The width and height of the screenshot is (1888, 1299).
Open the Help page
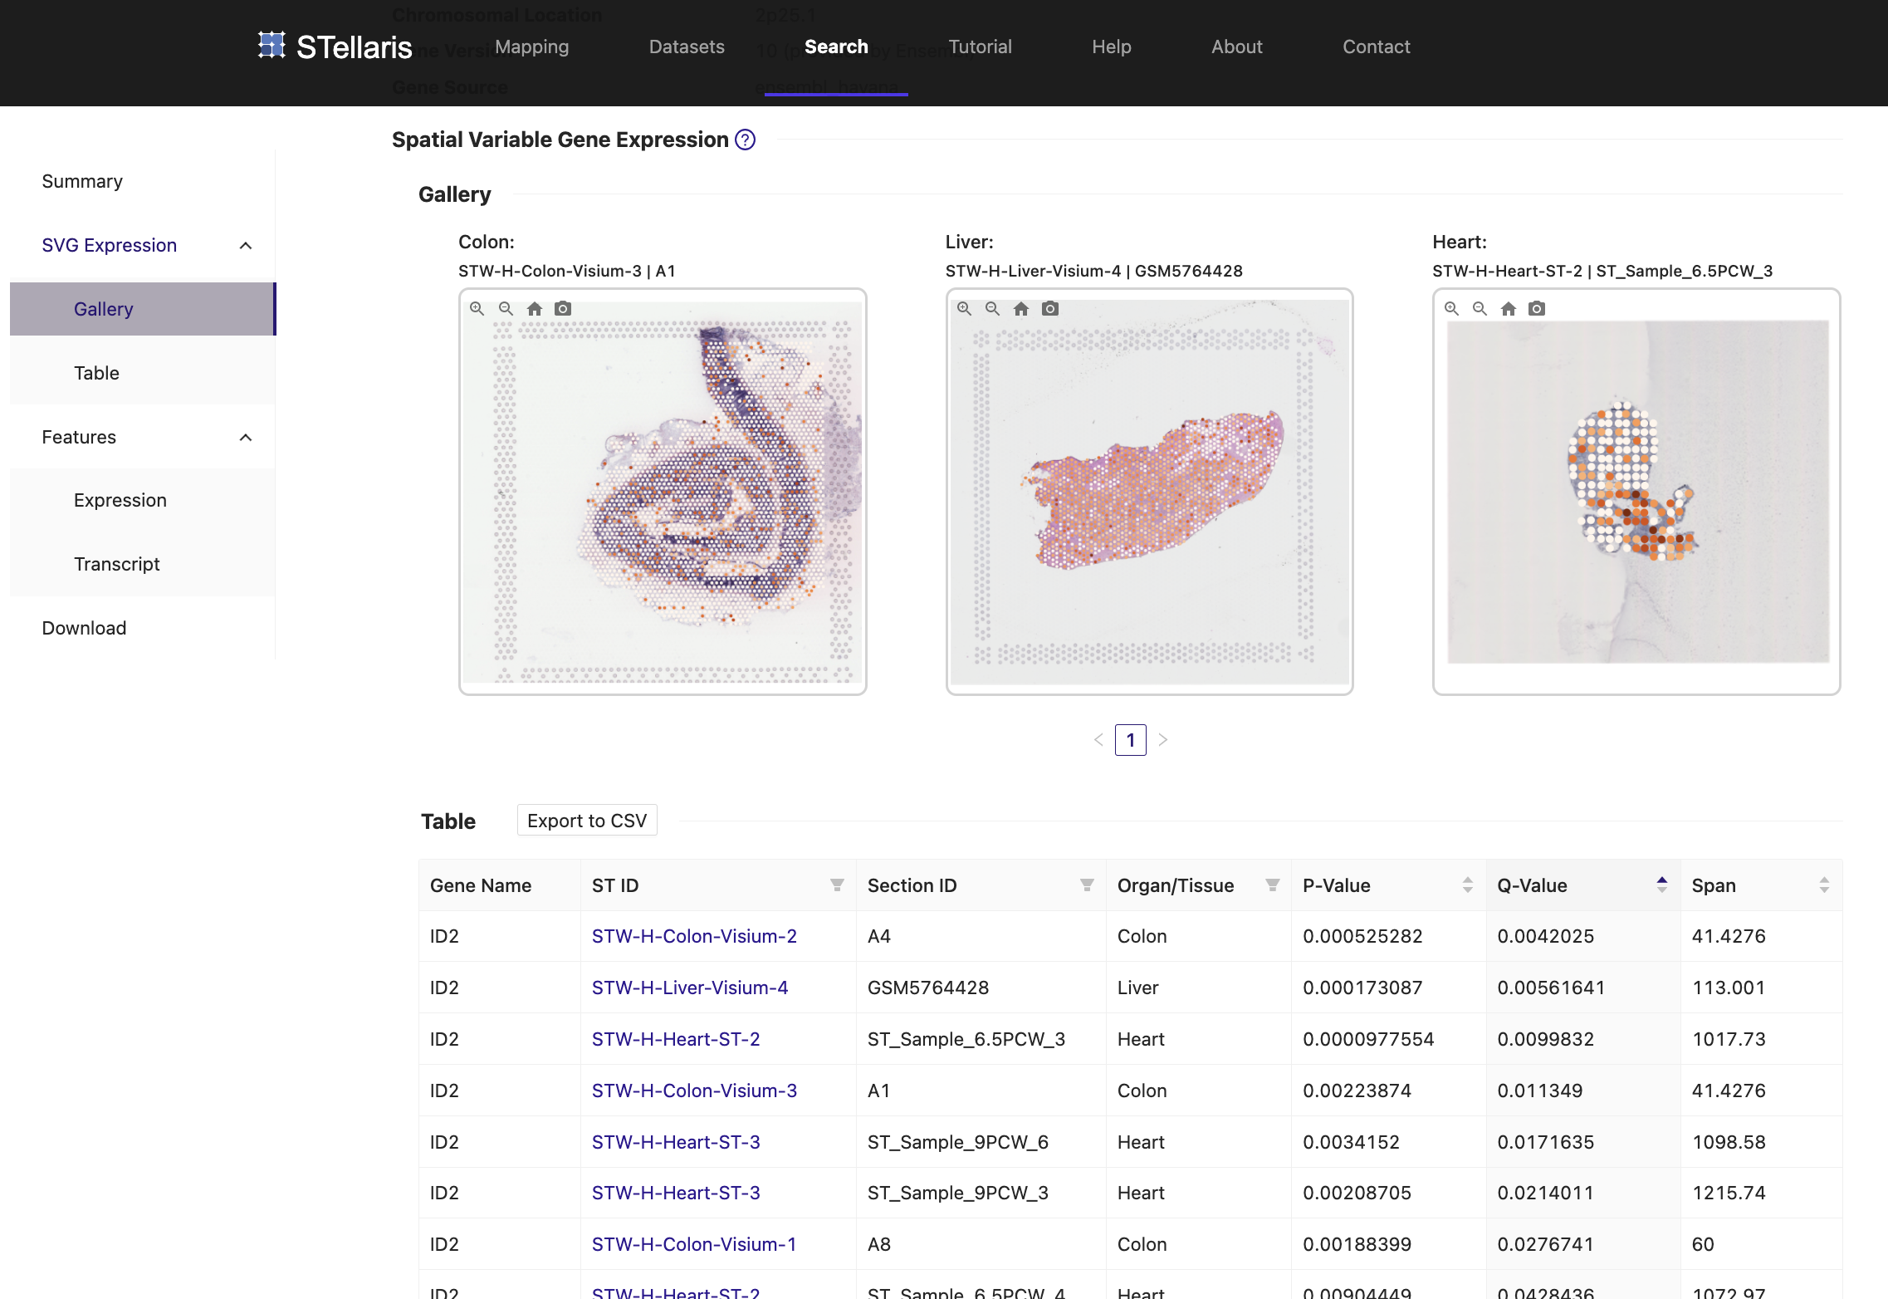[1112, 47]
